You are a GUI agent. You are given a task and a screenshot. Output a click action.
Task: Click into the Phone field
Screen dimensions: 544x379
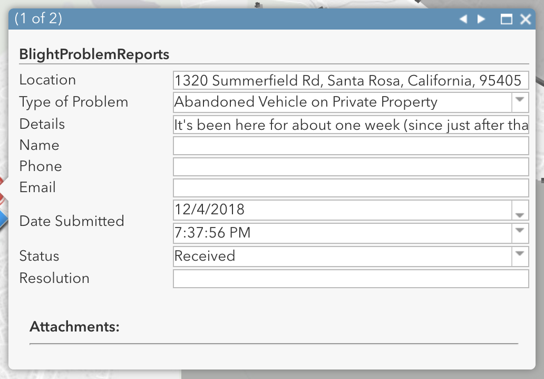[x=351, y=167]
